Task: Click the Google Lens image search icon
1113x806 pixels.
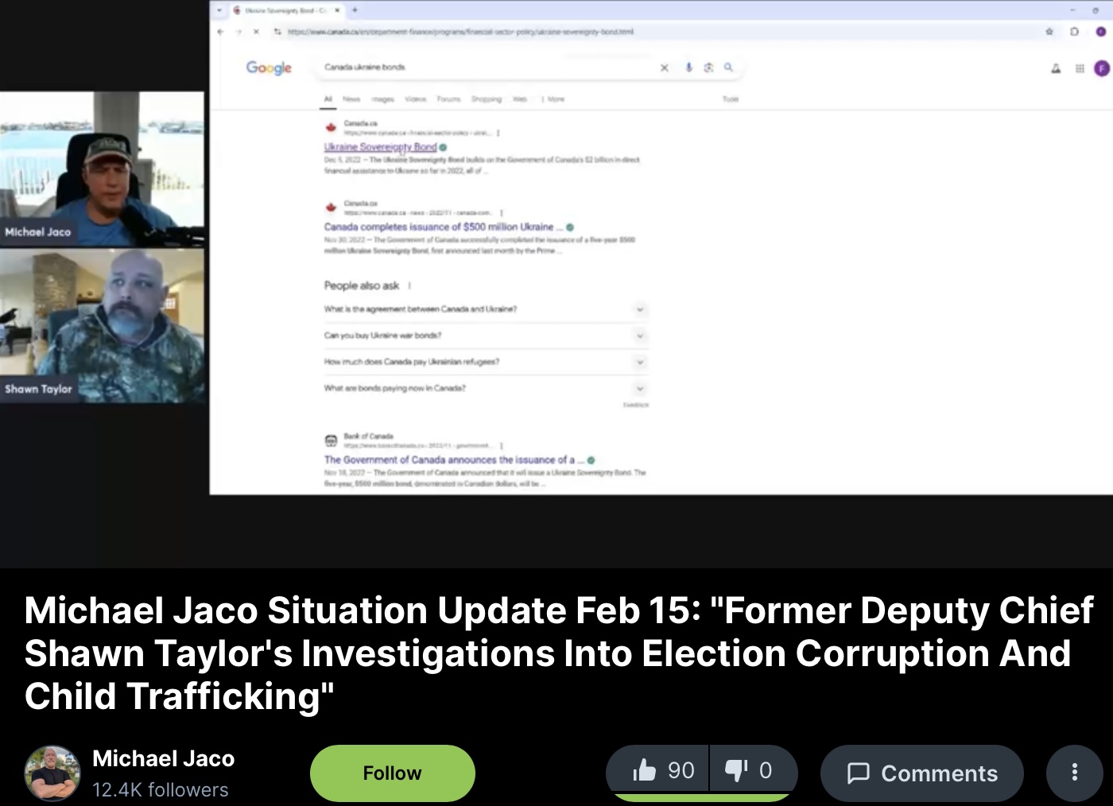Action: click(x=708, y=68)
